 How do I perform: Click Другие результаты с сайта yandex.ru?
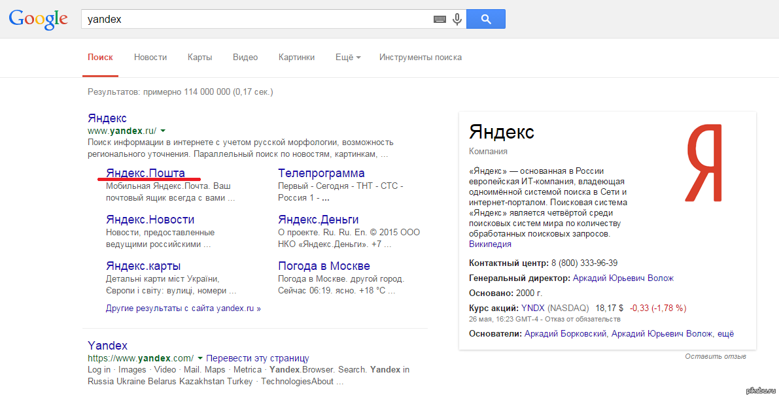point(183,308)
